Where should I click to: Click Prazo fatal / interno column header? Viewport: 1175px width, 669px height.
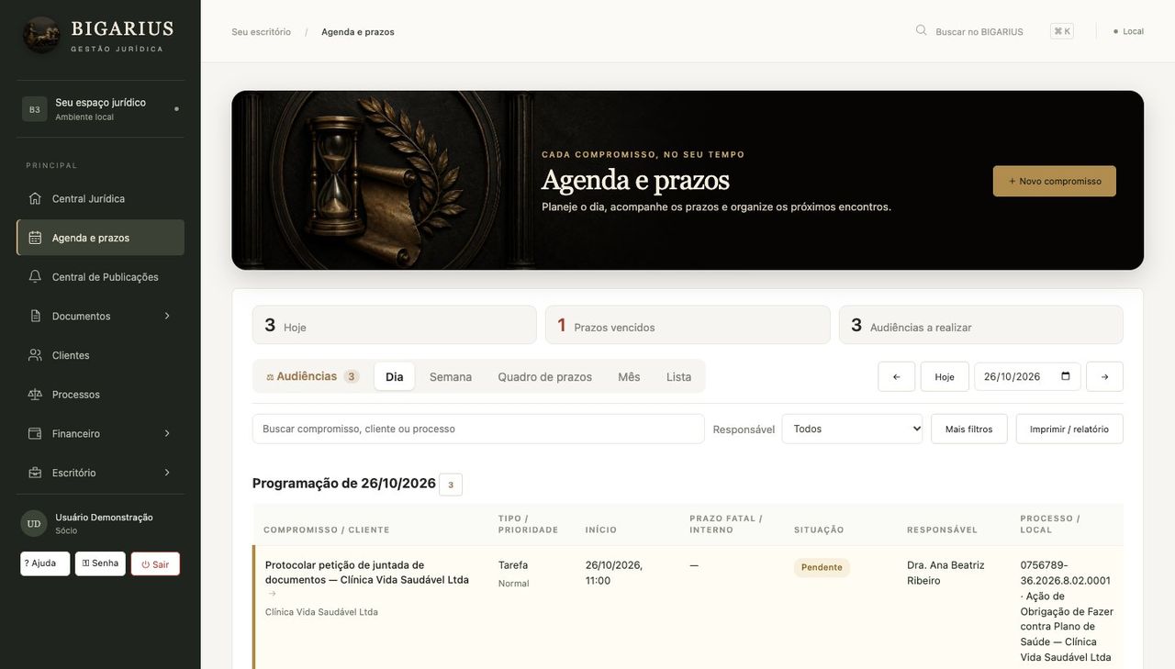726,524
